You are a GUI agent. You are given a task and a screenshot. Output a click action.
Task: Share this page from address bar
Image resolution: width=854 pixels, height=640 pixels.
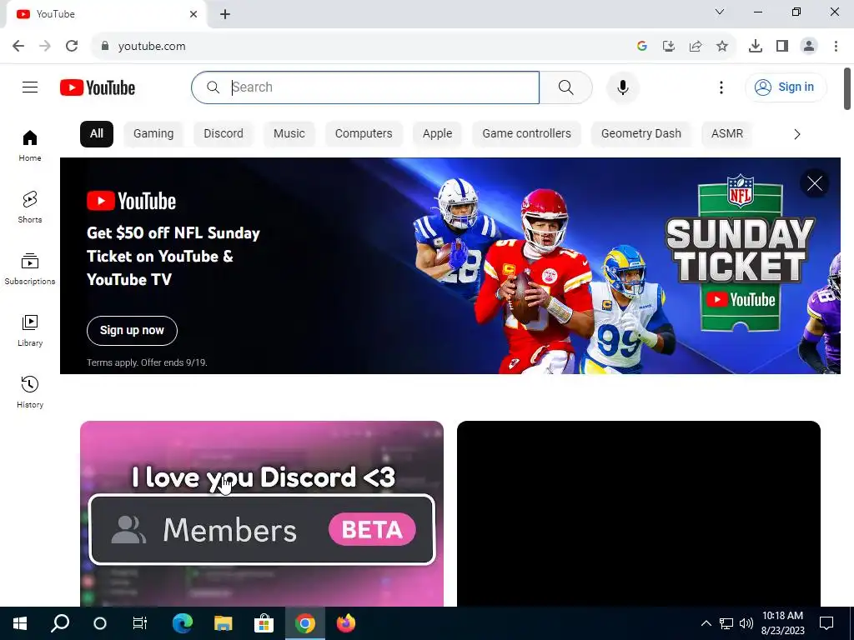tap(696, 46)
